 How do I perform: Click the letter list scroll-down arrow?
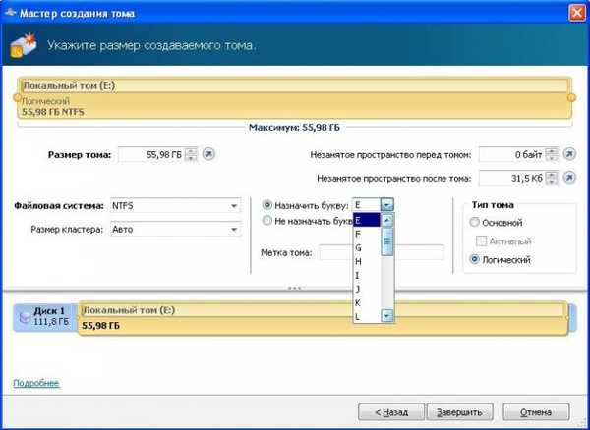pyautogui.click(x=387, y=316)
